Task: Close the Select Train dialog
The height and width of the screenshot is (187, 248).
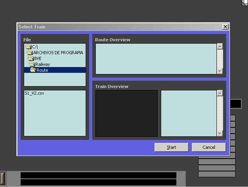Action: point(225,27)
